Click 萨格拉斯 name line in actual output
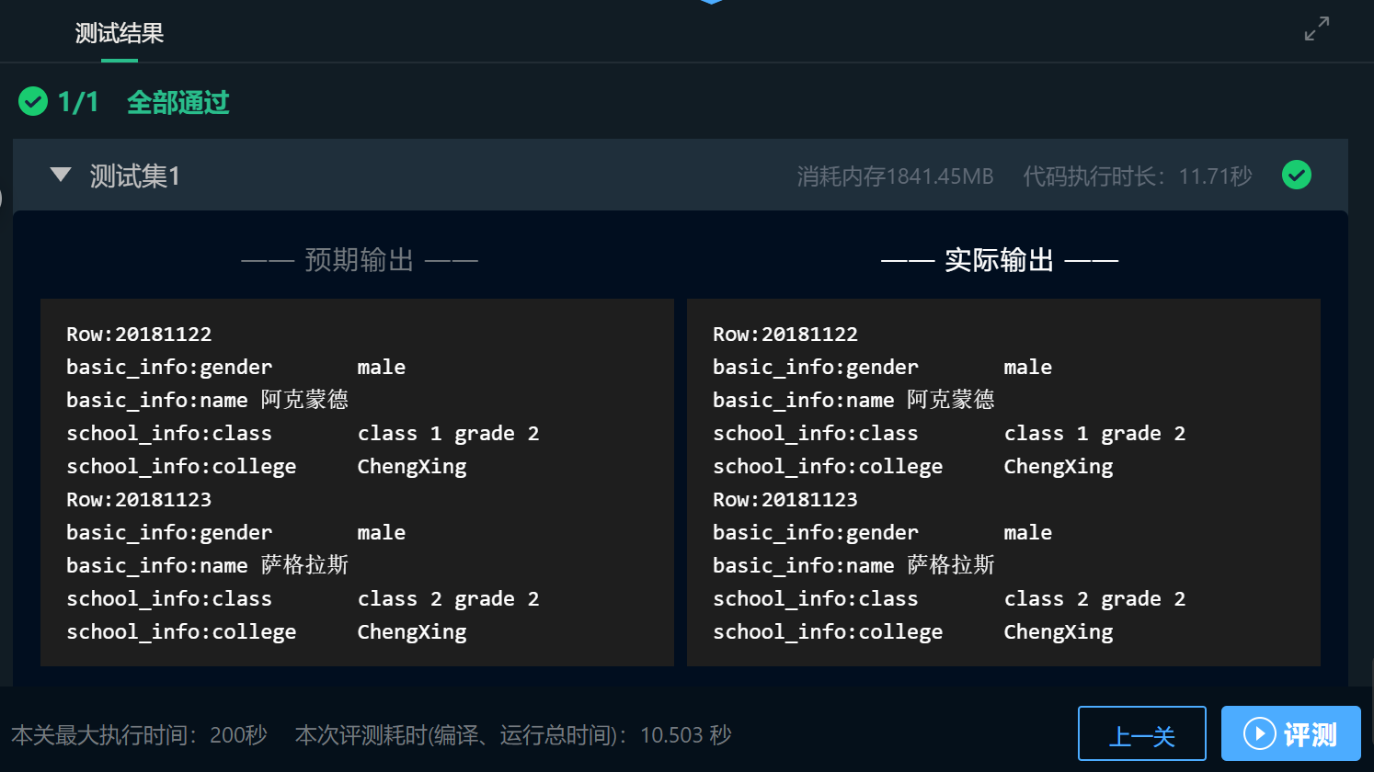This screenshot has height=772, width=1374. tap(854, 565)
